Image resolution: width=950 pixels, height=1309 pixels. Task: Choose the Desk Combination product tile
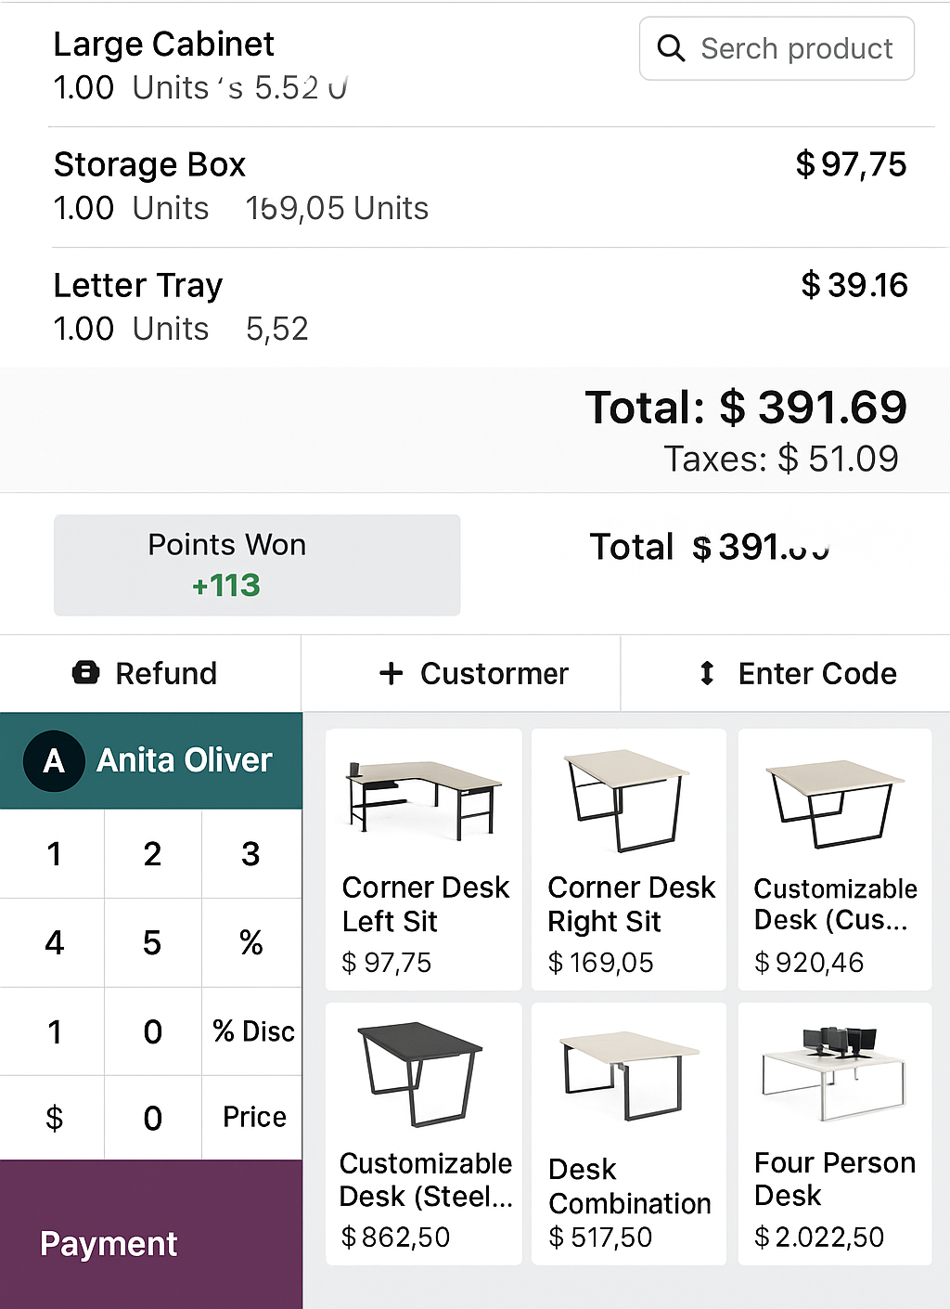[x=629, y=1134]
